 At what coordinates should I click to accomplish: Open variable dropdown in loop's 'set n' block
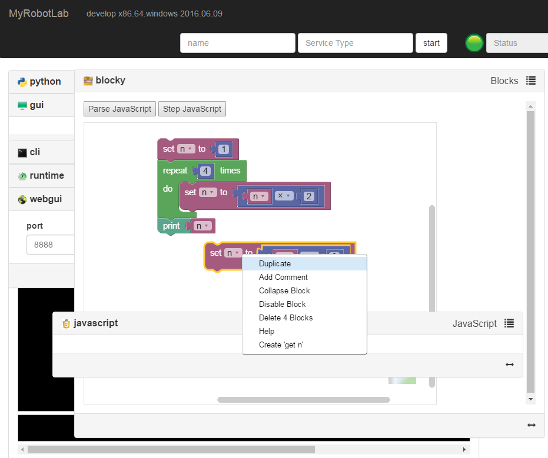click(x=208, y=192)
